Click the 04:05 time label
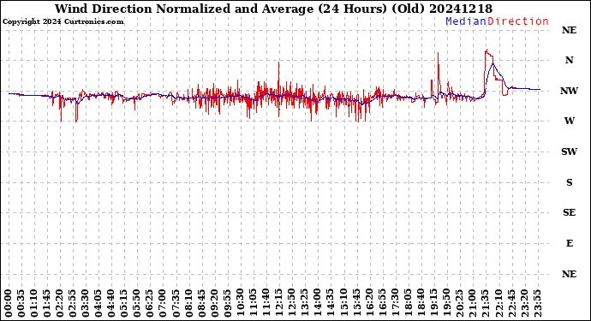 click(99, 304)
